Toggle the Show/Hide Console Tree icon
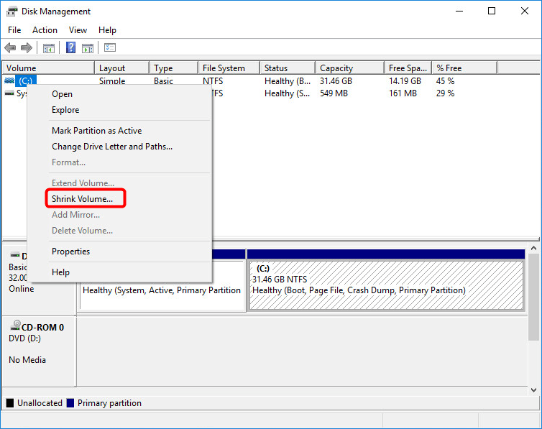Viewport: 542px width, 429px height. point(49,48)
